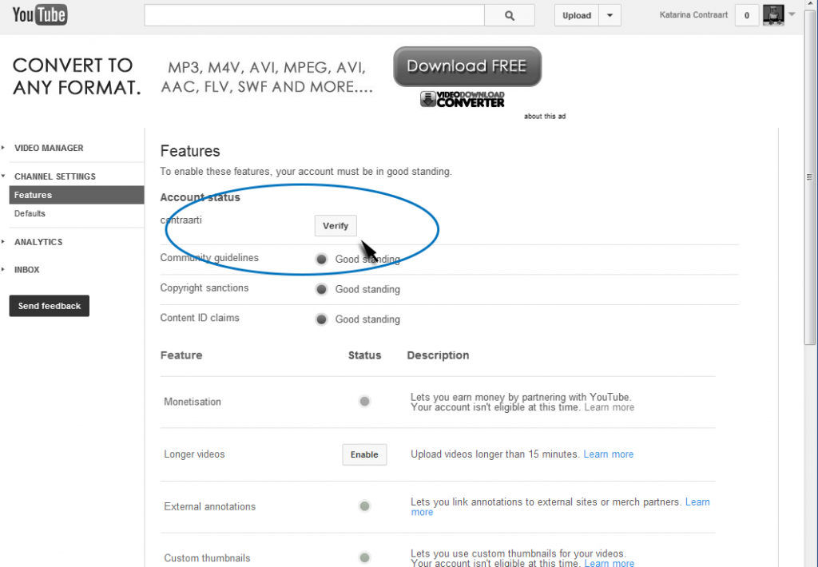Click the 'External annotations' feature label
This screenshot has width=818, height=567.
(x=210, y=506)
